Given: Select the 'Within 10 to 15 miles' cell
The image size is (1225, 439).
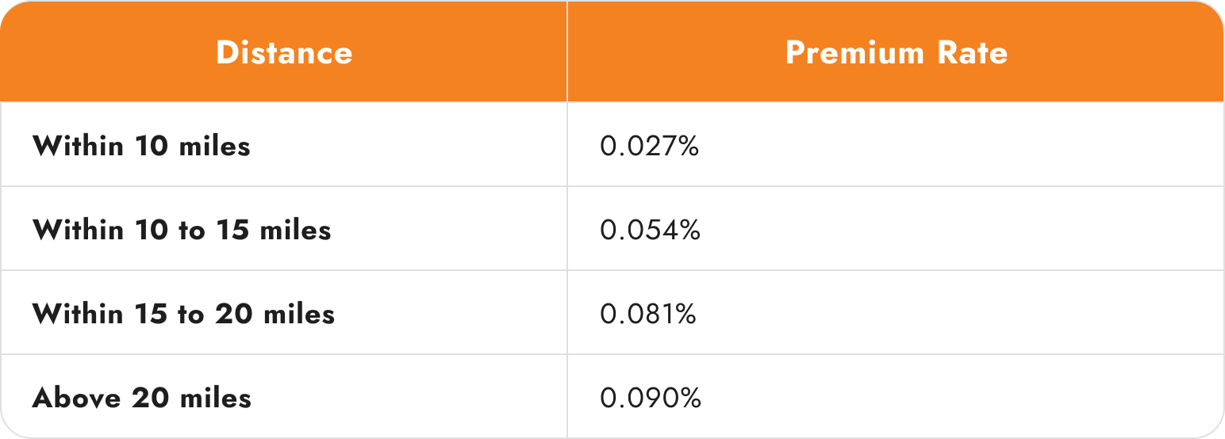Looking at the screenshot, I should click(x=182, y=231).
